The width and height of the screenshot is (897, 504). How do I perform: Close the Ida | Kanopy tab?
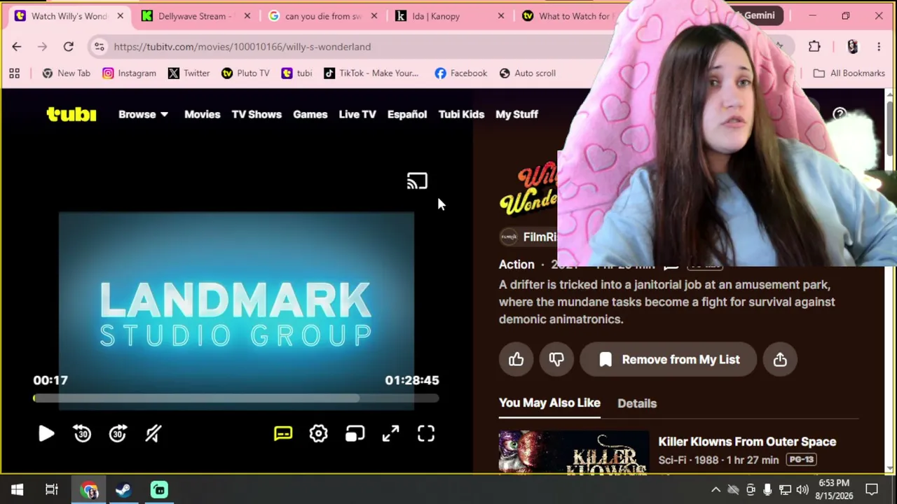pyautogui.click(x=500, y=16)
